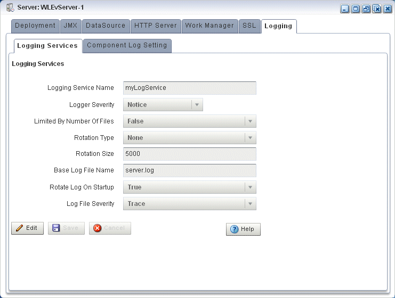395x298 pixels.
Task: Select the Logging tab
Action: tap(279, 26)
